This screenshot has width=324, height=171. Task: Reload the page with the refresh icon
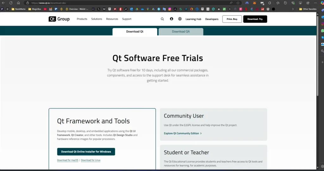tap(11, 3)
